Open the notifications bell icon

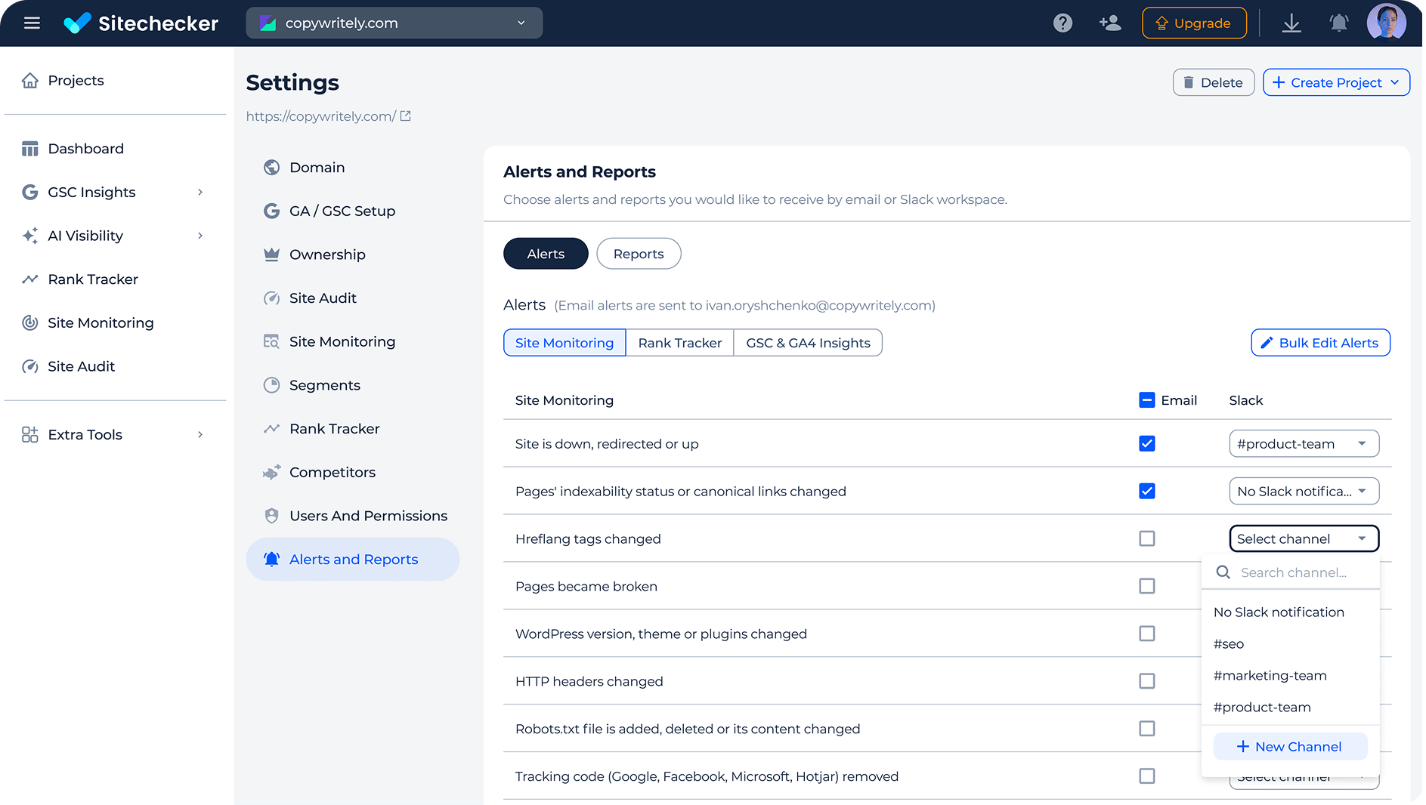pyautogui.click(x=1338, y=23)
